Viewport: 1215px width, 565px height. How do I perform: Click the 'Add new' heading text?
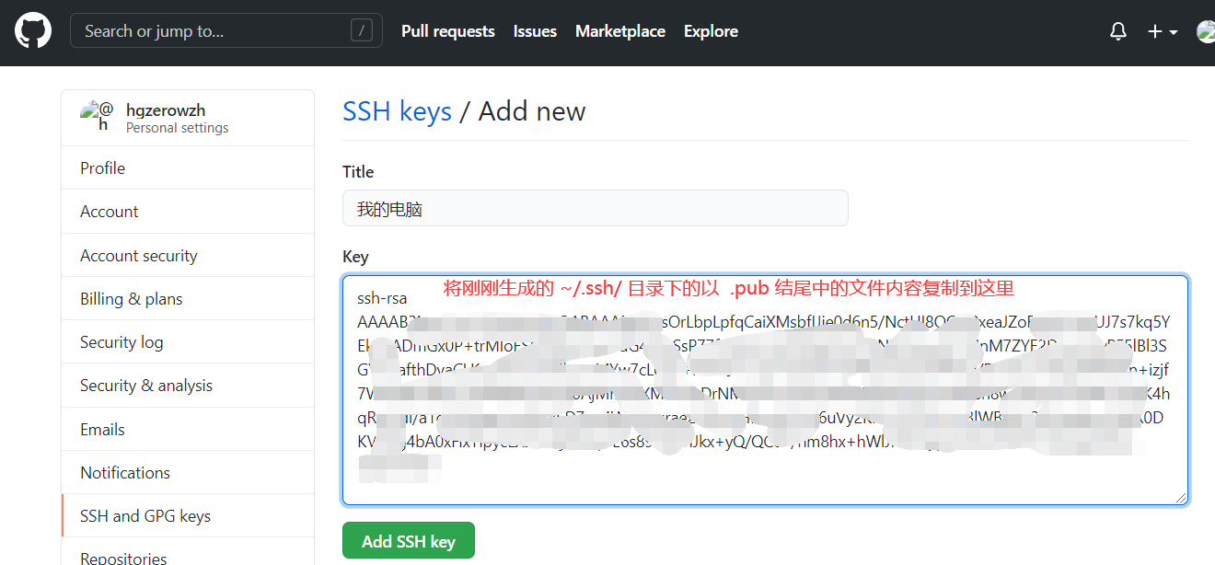point(532,111)
